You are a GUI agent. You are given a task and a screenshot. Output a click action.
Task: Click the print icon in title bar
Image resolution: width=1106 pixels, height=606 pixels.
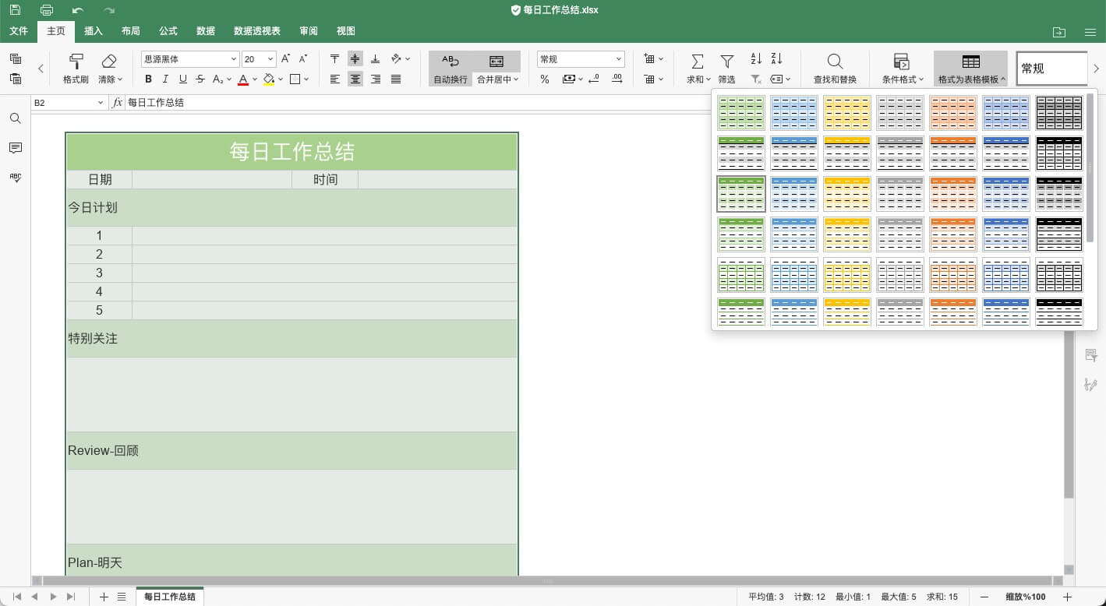click(47, 10)
